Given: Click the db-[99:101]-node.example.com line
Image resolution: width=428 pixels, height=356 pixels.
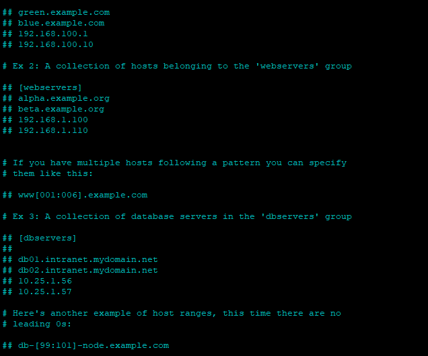Looking at the screenshot, I should 86,346.
